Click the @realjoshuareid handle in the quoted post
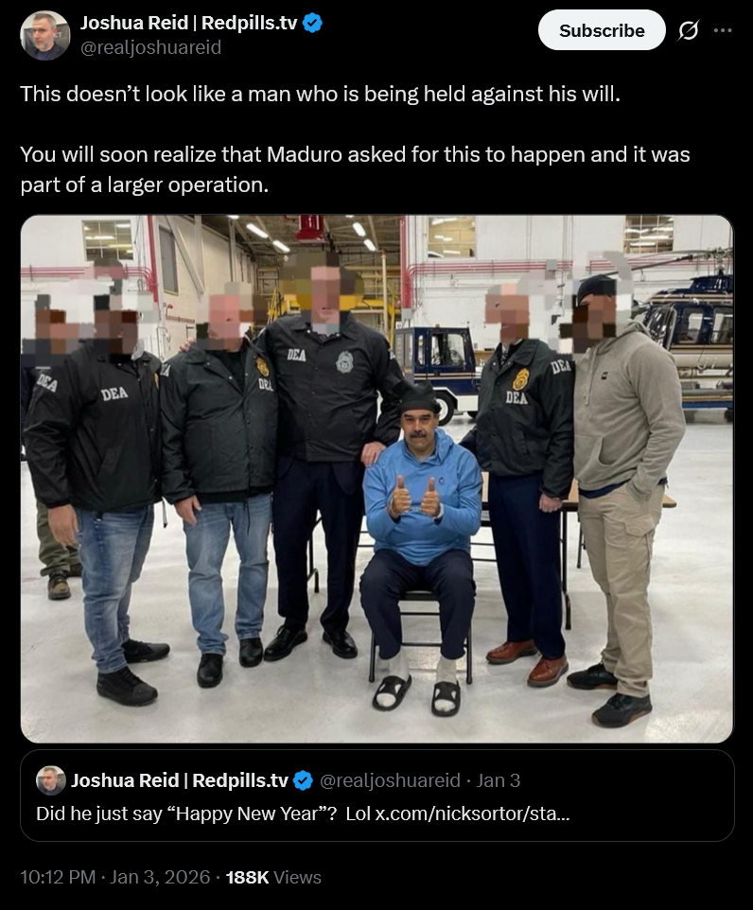This screenshot has height=910, width=753. (390, 780)
